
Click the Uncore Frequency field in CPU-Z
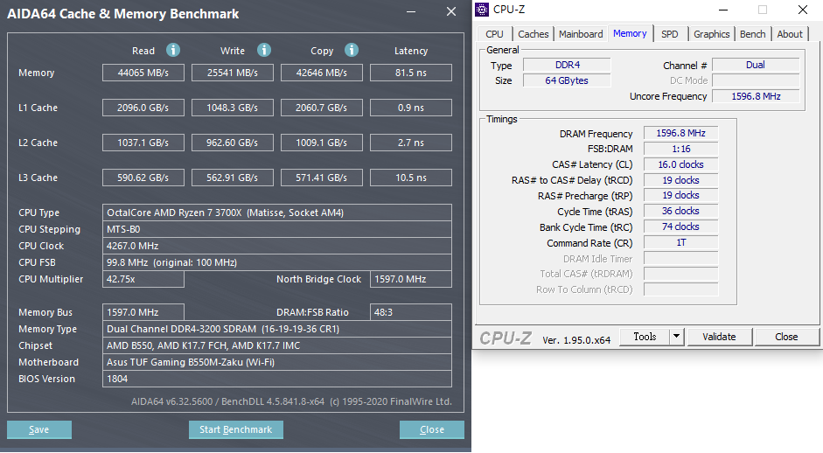click(756, 96)
